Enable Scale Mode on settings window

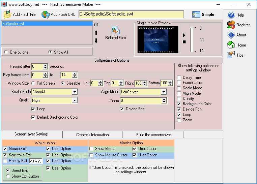179,88
